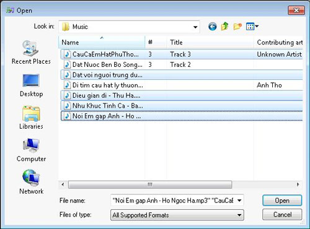The width and height of the screenshot is (310, 229).
Task: Open Computer location
Action: click(31, 150)
